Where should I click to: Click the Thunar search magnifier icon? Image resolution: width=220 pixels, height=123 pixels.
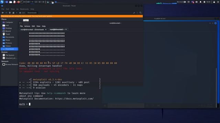(141, 13)
